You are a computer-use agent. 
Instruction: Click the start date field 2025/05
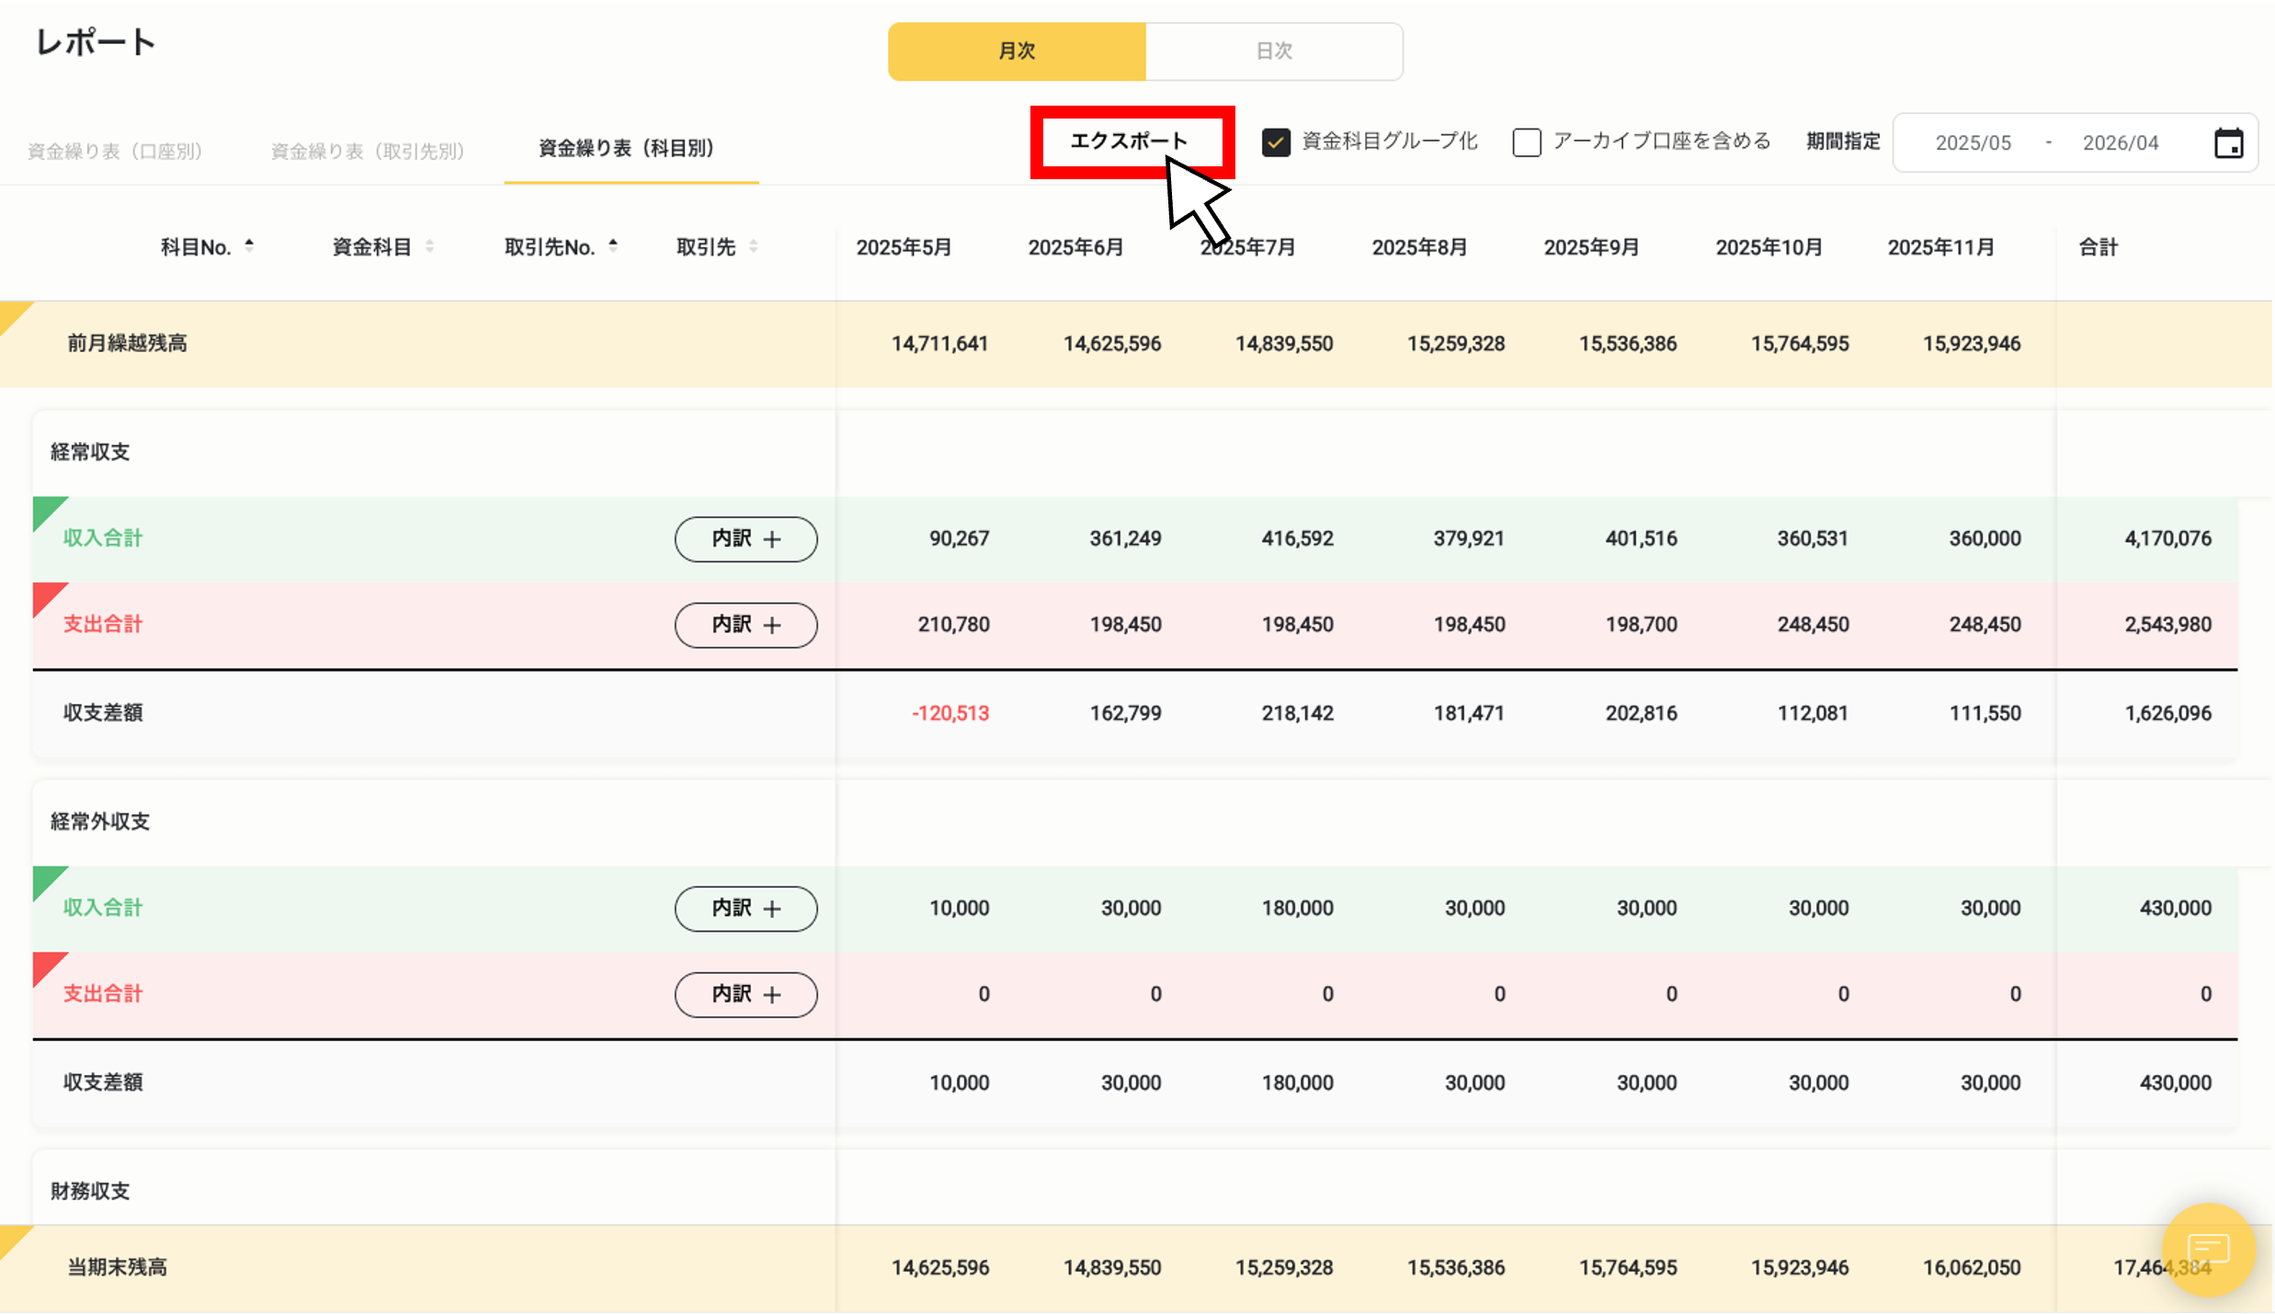pyautogui.click(x=1973, y=142)
